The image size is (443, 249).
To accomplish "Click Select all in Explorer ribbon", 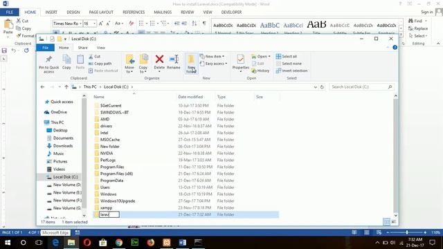I will [287, 57].
